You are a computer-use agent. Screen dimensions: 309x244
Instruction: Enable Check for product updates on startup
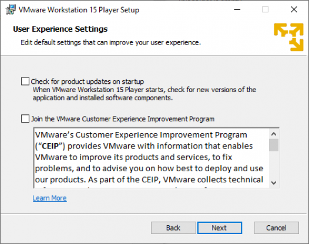25,82
